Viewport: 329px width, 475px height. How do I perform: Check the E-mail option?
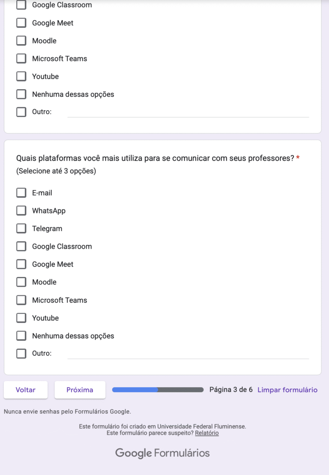[x=21, y=193]
